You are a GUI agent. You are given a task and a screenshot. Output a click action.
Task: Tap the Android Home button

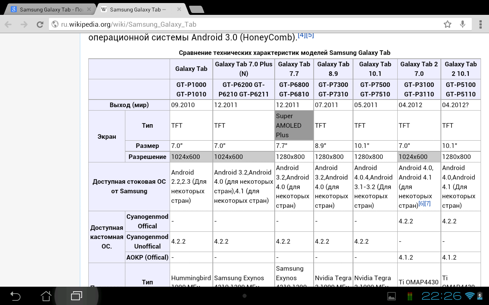(46, 296)
